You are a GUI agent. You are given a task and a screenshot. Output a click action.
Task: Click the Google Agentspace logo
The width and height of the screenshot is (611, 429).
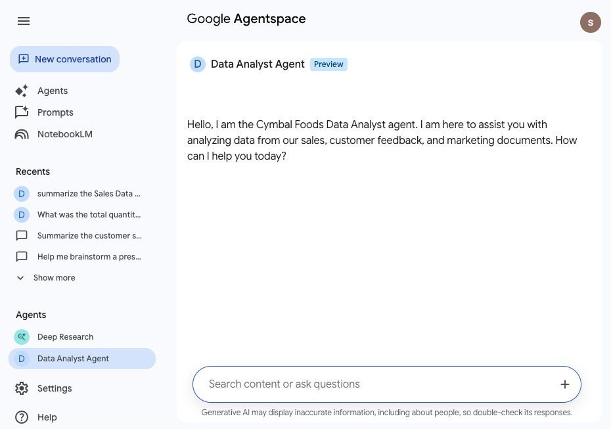(246, 18)
